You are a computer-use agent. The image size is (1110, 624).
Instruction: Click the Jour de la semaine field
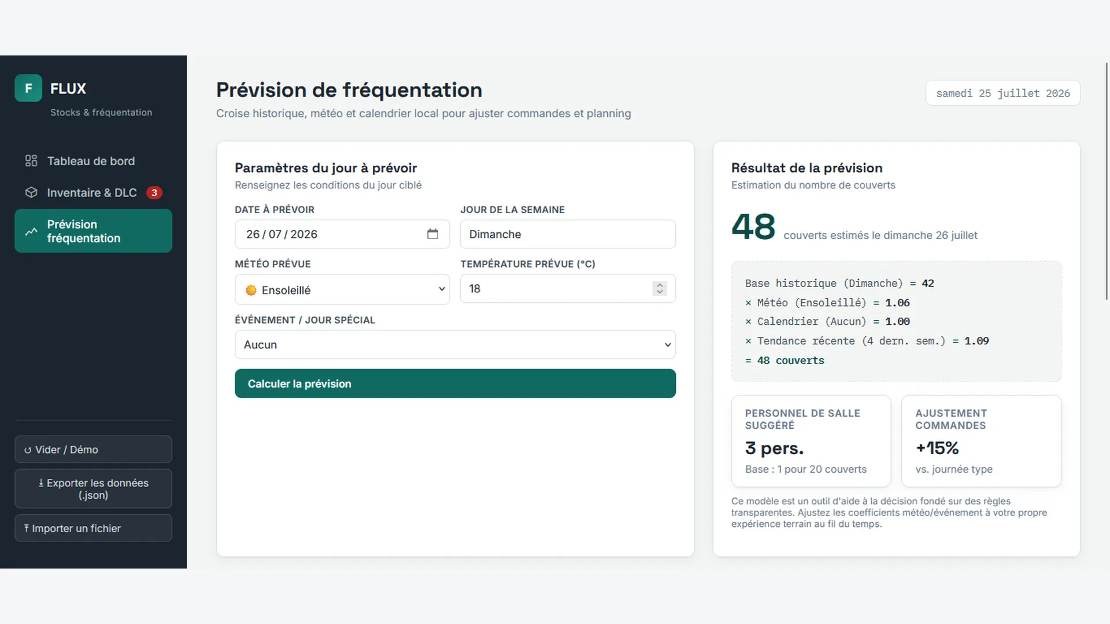pos(568,234)
